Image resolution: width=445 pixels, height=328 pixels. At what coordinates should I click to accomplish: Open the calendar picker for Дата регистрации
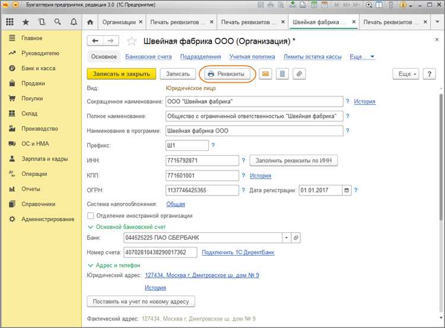(347, 190)
